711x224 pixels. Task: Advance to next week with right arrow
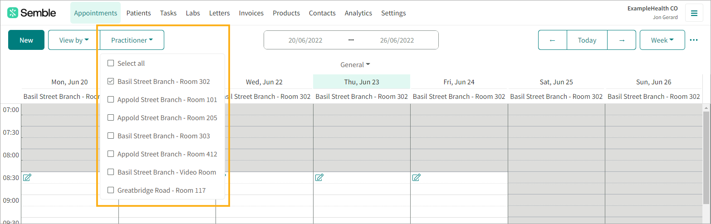click(x=622, y=40)
